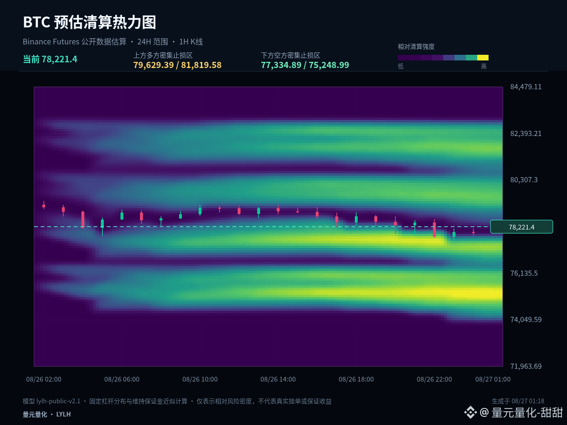567x425 pixels.
Task: Click the yellow high-intensity legend swatch
Action: [483, 58]
